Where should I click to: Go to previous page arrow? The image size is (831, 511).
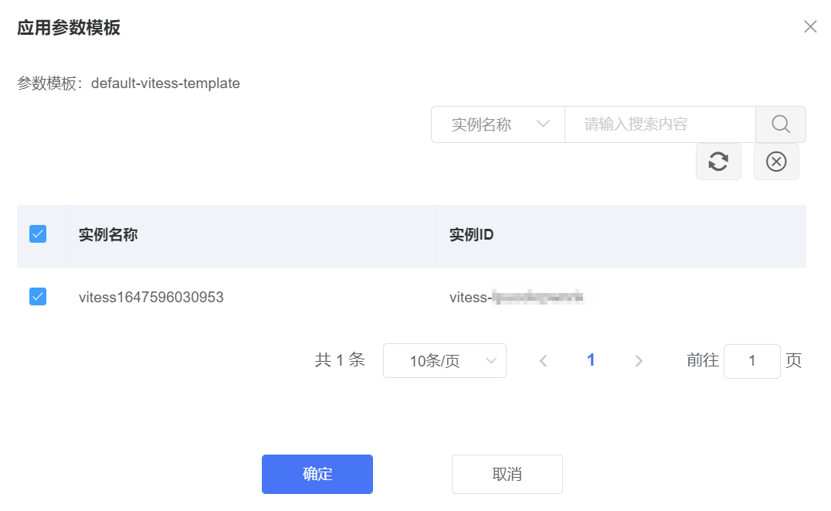click(543, 361)
